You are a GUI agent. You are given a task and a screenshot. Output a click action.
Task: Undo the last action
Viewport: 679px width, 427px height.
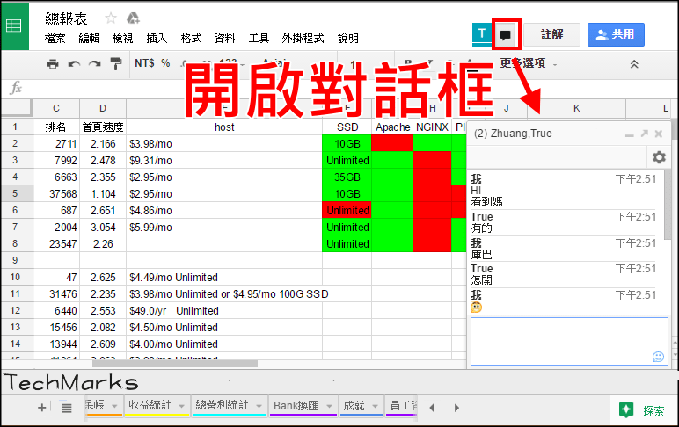[74, 63]
